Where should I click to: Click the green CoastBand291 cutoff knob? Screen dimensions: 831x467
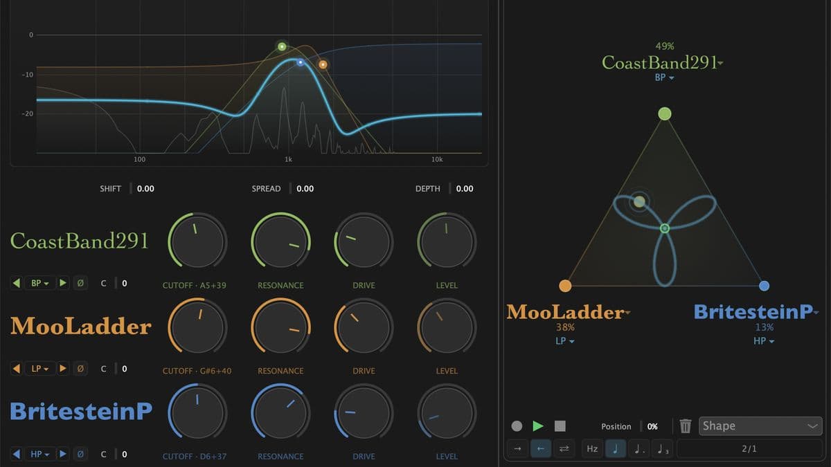click(197, 241)
